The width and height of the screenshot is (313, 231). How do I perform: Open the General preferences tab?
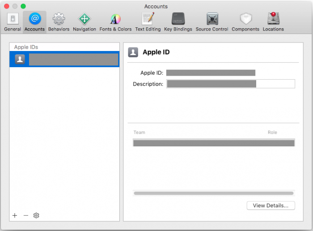13,22
